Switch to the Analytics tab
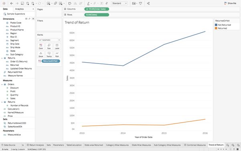Screen dimensions: 241x151 pos(19,9)
